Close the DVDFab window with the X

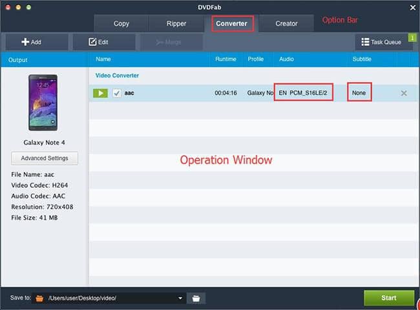point(413,8)
